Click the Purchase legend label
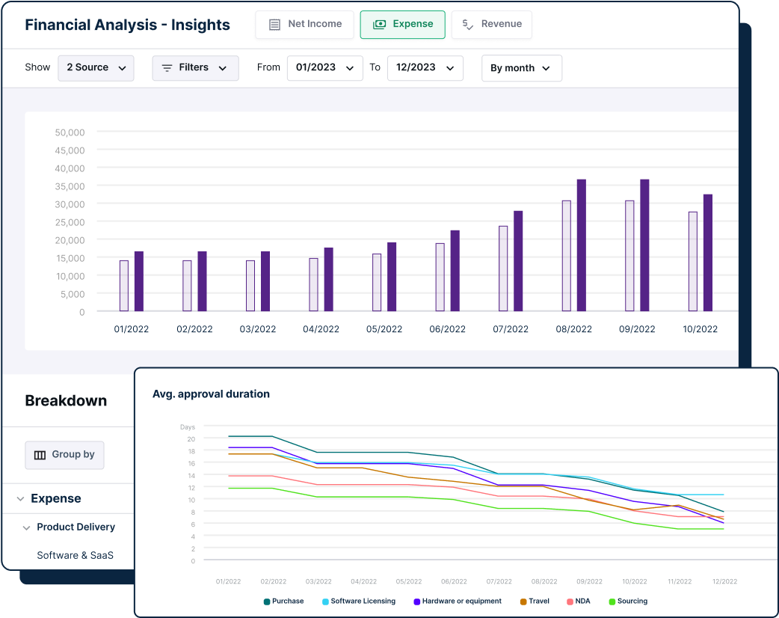The image size is (779, 618). pyautogui.click(x=288, y=601)
